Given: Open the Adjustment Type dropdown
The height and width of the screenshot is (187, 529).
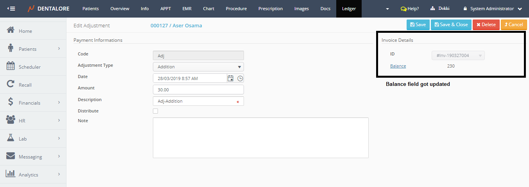Looking at the screenshot, I should [198, 67].
